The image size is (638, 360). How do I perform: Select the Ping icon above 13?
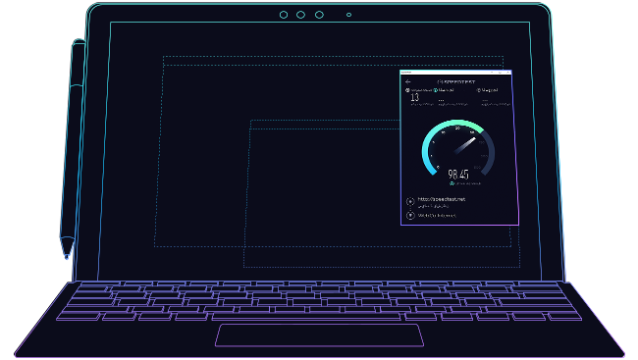coord(407,90)
